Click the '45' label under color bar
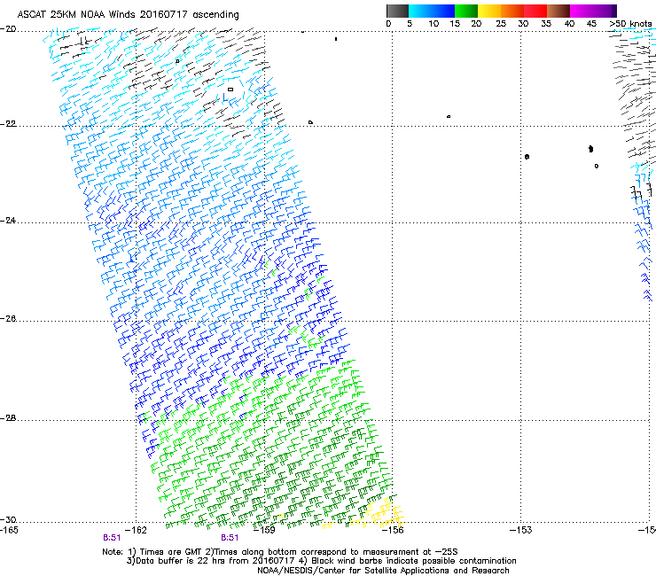Viewport: 656px width, 576px height. (x=591, y=24)
